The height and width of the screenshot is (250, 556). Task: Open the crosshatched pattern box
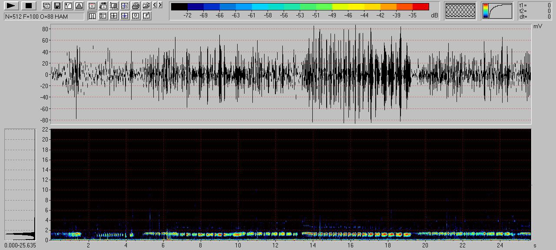pos(460,11)
